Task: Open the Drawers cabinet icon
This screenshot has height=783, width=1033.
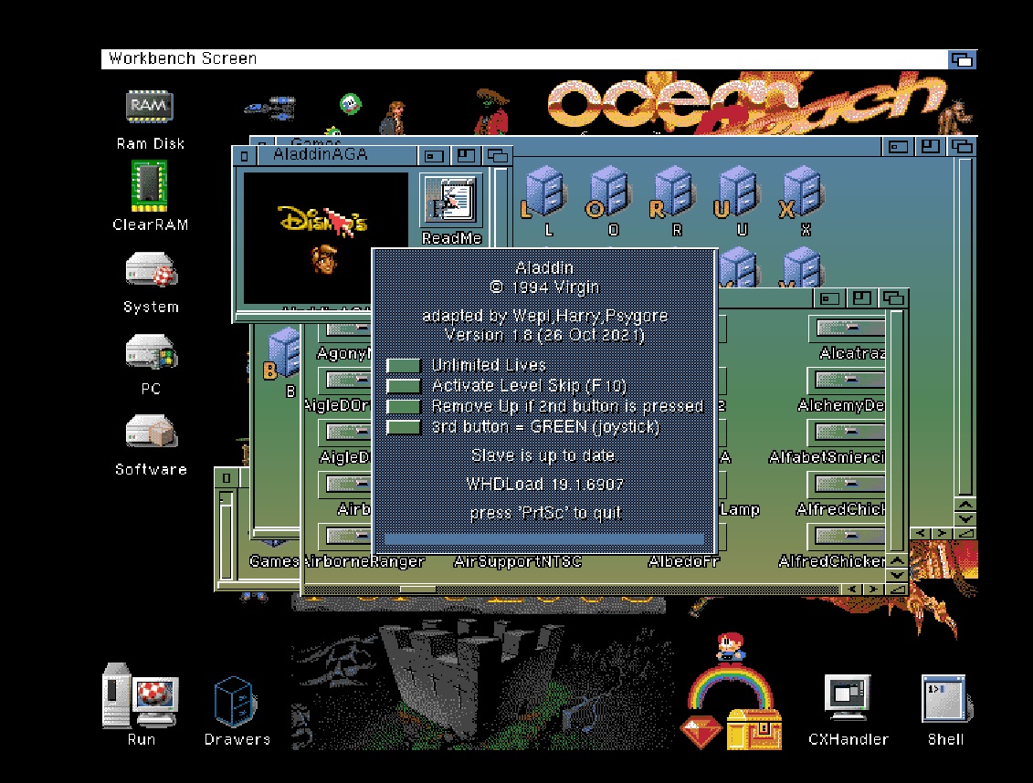Action: pos(236,702)
